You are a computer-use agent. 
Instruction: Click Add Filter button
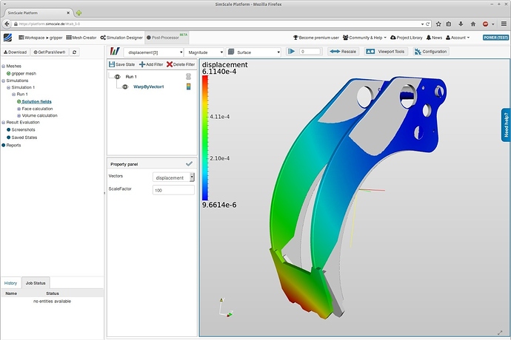[151, 64]
